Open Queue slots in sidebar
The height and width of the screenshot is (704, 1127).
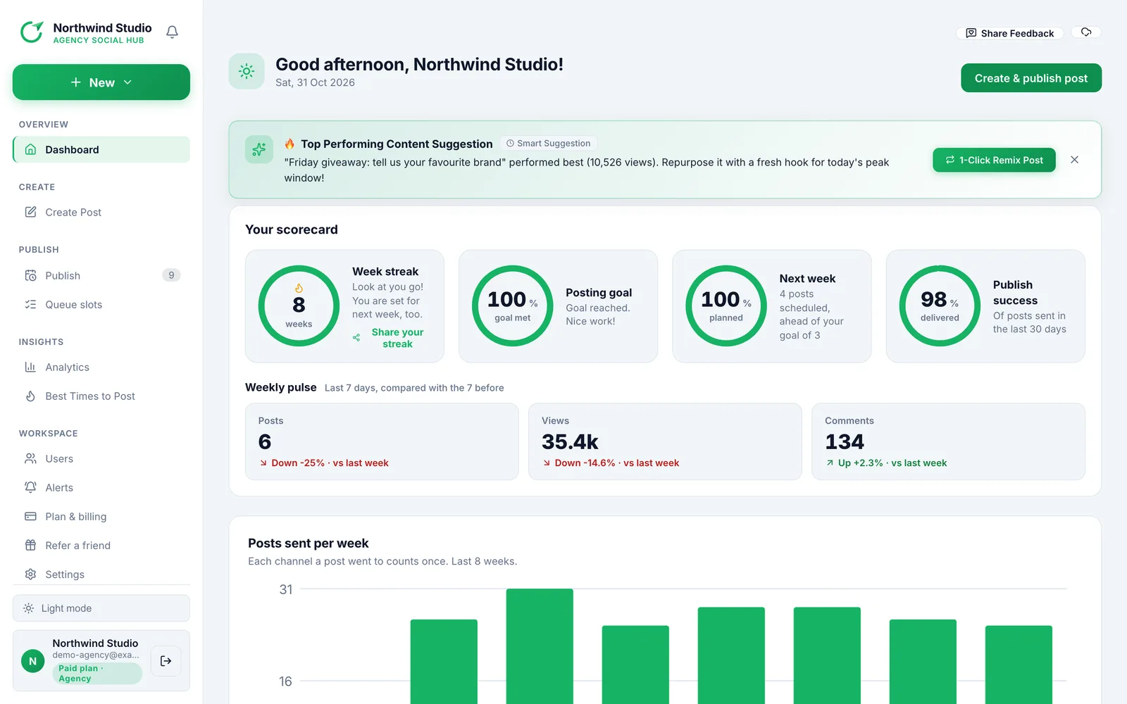point(101,304)
